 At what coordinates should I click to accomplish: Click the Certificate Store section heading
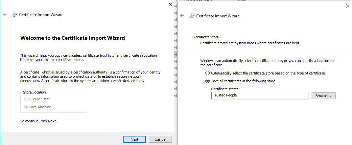pyautogui.click(x=206, y=37)
